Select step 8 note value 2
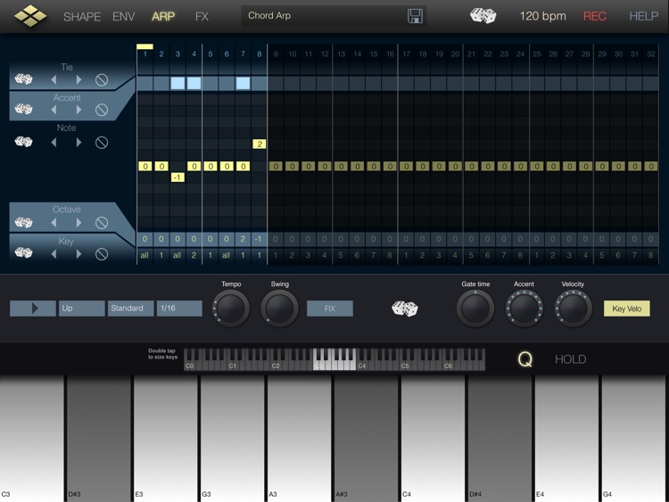Screen dimensions: 669x502 click(x=260, y=144)
